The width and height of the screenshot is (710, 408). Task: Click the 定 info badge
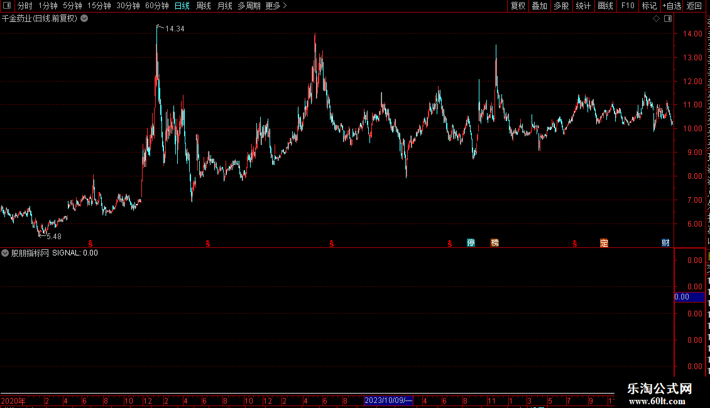click(604, 243)
